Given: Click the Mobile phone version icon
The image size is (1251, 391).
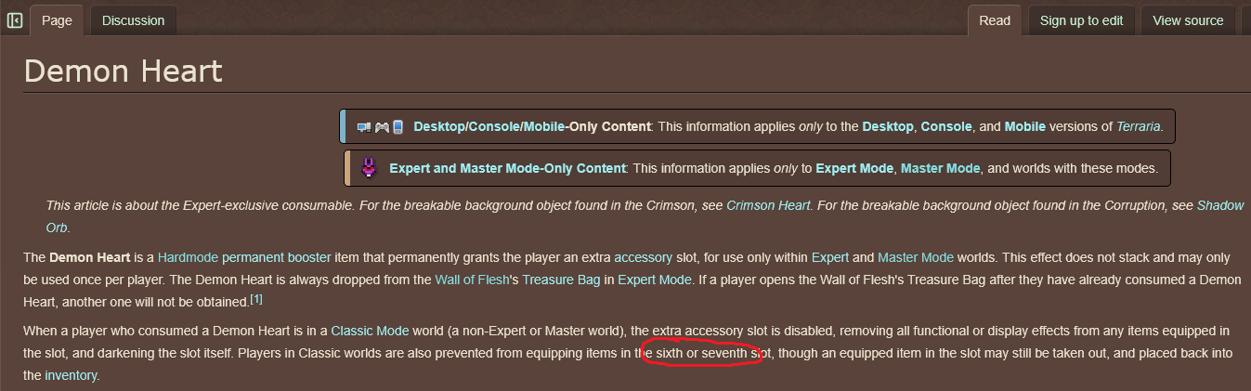Looking at the screenshot, I should (x=397, y=127).
